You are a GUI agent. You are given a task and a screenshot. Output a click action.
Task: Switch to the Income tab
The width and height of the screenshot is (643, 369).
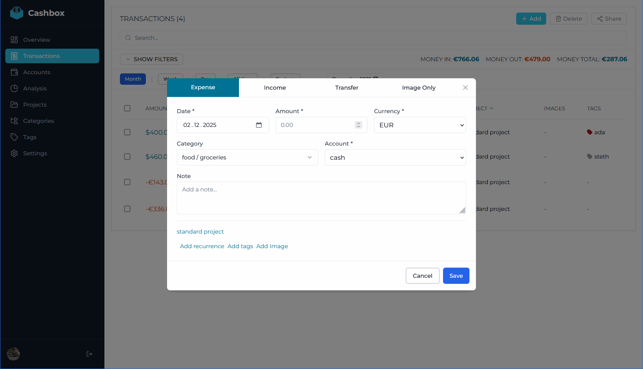pos(275,88)
